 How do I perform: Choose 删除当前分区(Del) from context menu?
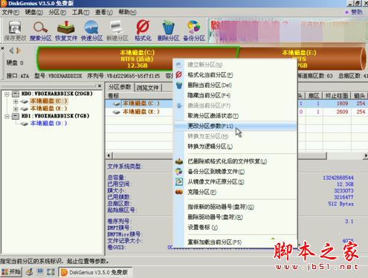(x=210, y=85)
